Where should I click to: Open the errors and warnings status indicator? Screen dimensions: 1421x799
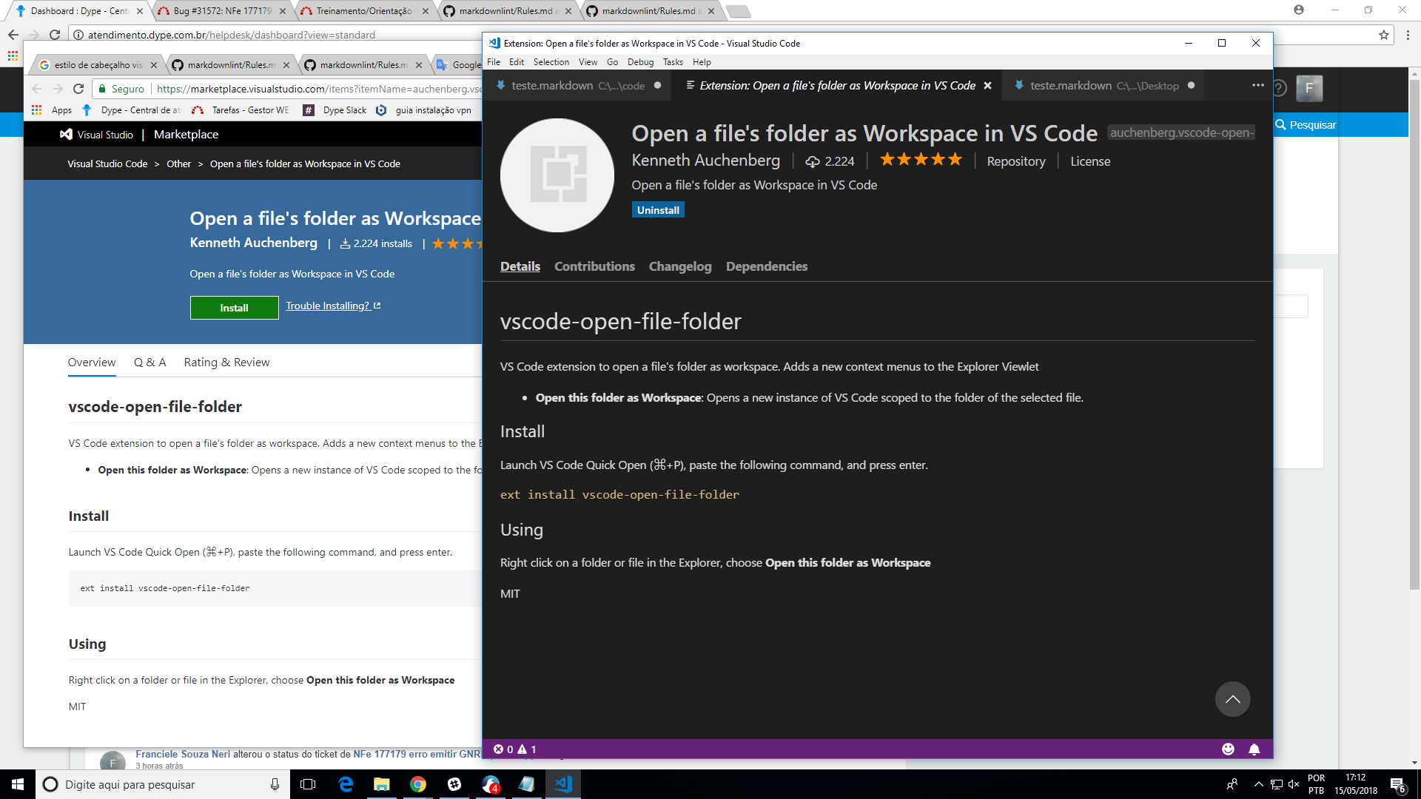pos(515,749)
